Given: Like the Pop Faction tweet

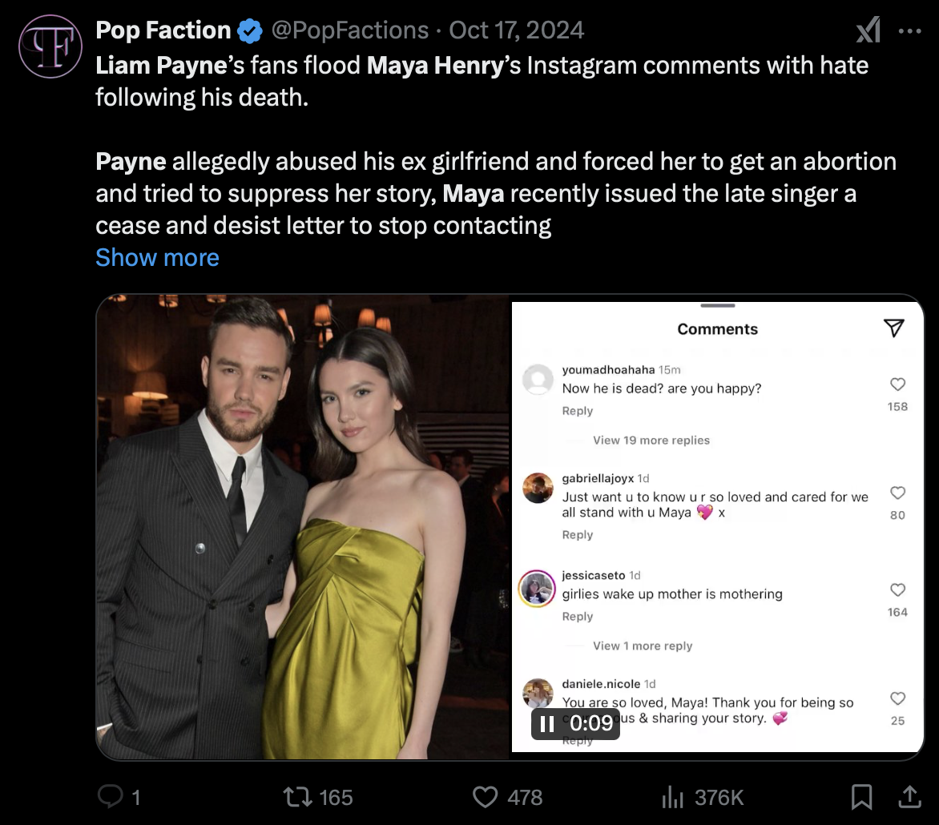Looking at the screenshot, I should (x=485, y=796).
